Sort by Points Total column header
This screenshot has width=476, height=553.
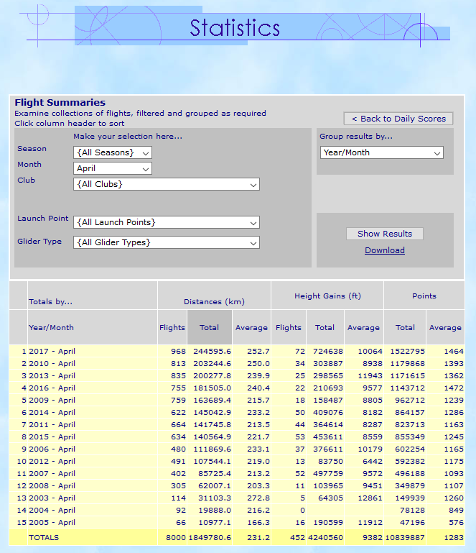pos(405,327)
